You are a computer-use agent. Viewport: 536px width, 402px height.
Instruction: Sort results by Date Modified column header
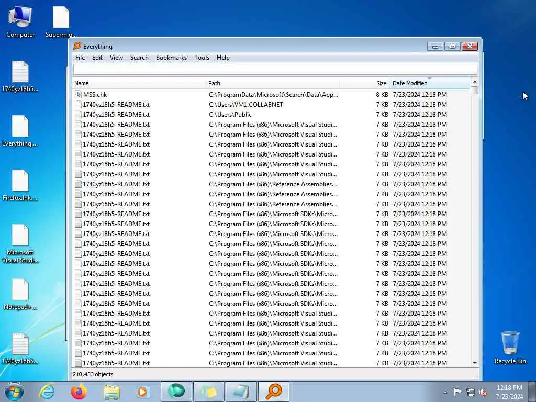pyautogui.click(x=430, y=83)
